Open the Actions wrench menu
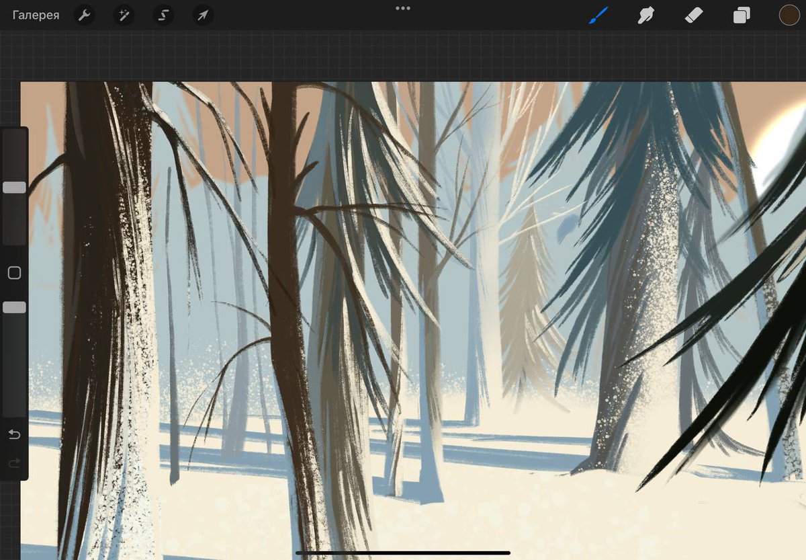This screenshot has width=806, height=560. [84, 15]
